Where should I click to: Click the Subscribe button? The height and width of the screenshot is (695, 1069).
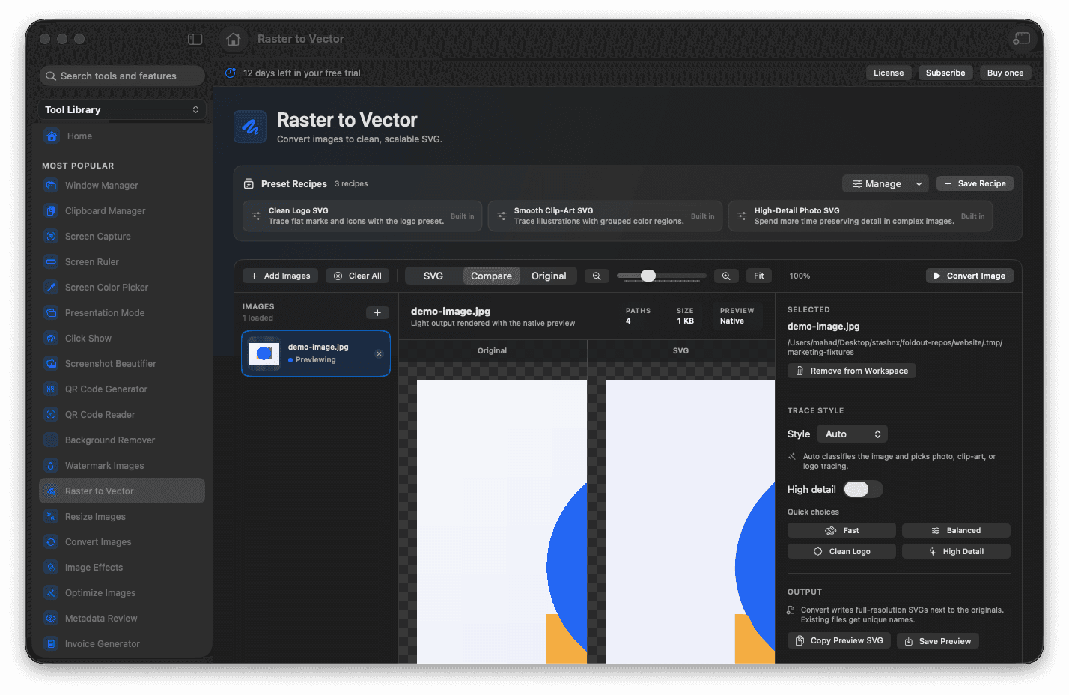click(945, 73)
